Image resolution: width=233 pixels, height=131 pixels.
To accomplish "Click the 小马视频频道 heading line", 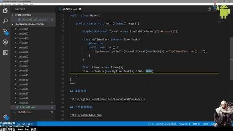I will [x=81, y=107].
